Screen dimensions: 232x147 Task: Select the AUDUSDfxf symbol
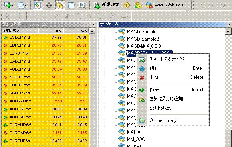point(20,109)
